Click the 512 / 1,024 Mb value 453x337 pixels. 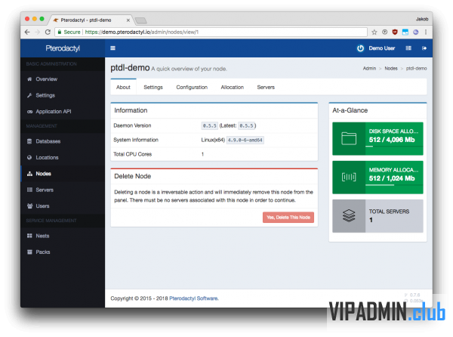pyautogui.click(x=392, y=178)
